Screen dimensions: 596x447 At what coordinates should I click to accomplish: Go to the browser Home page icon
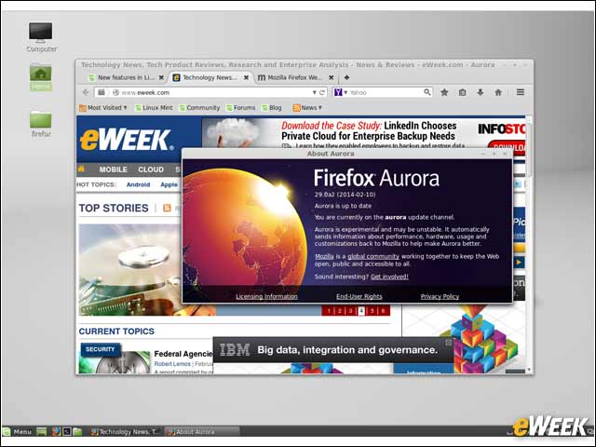(498, 92)
